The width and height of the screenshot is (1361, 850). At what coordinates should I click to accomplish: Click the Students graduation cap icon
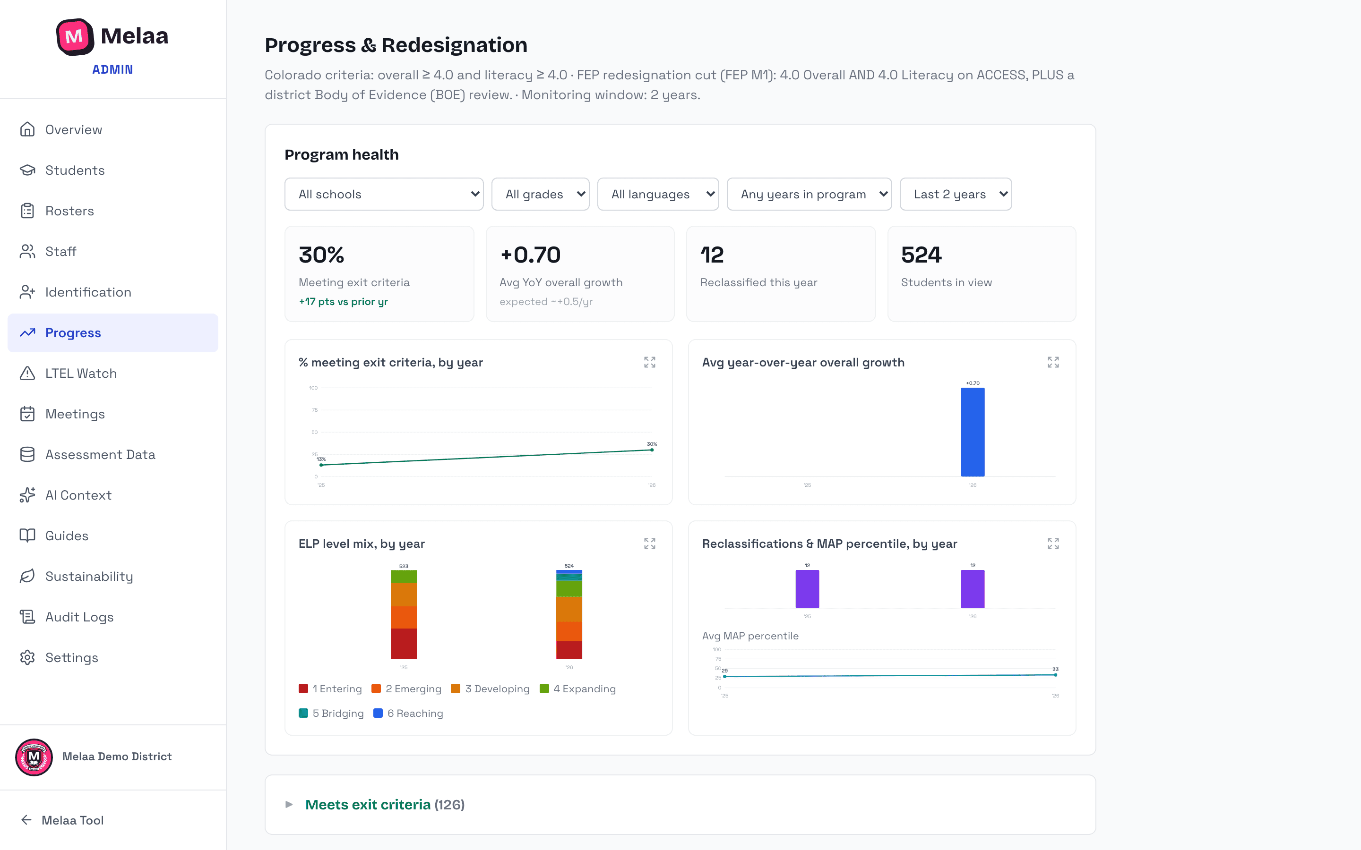click(x=27, y=170)
